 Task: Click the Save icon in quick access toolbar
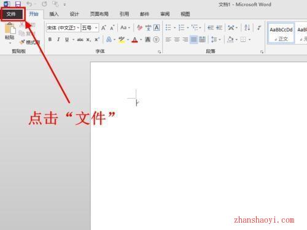[18, 4]
